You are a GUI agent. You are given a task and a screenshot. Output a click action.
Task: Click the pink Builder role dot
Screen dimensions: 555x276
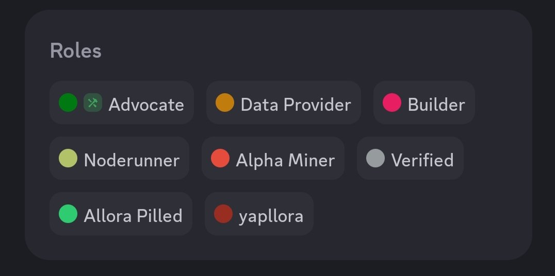392,102
